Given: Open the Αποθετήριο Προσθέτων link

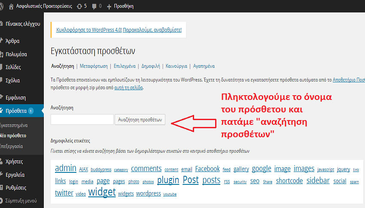Looking at the screenshot, I should 349,80.
